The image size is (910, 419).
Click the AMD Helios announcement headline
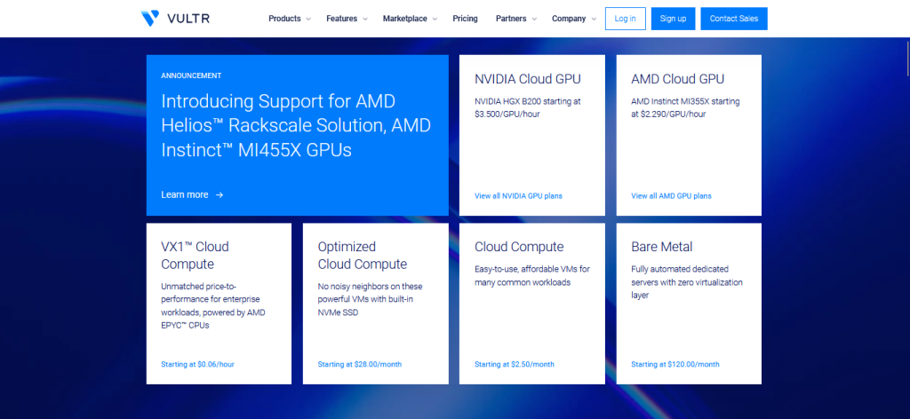[296, 126]
